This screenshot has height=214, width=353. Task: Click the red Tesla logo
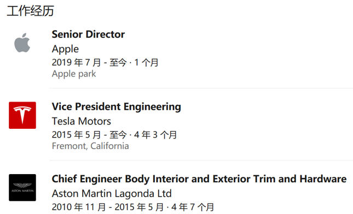coord(22,115)
